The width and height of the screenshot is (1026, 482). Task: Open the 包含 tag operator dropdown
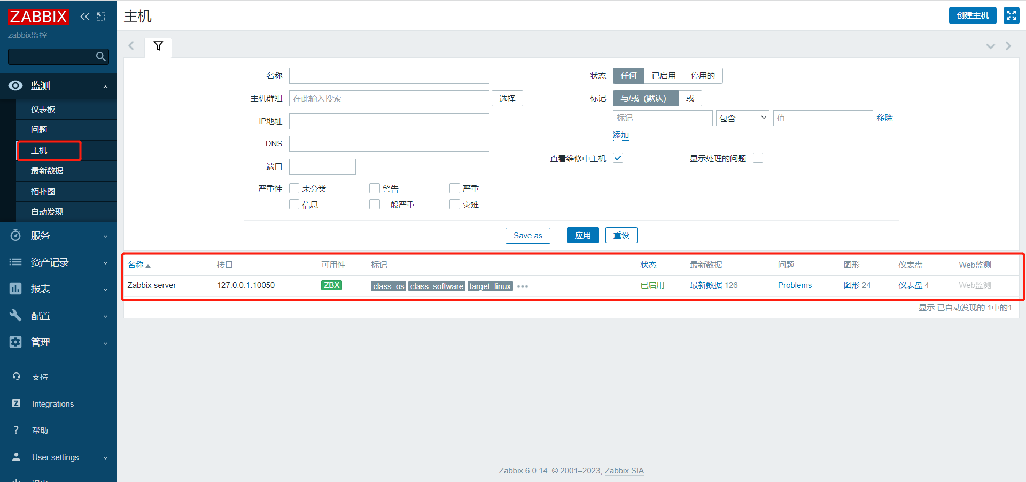pyautogui.click(x=742, y=118)
